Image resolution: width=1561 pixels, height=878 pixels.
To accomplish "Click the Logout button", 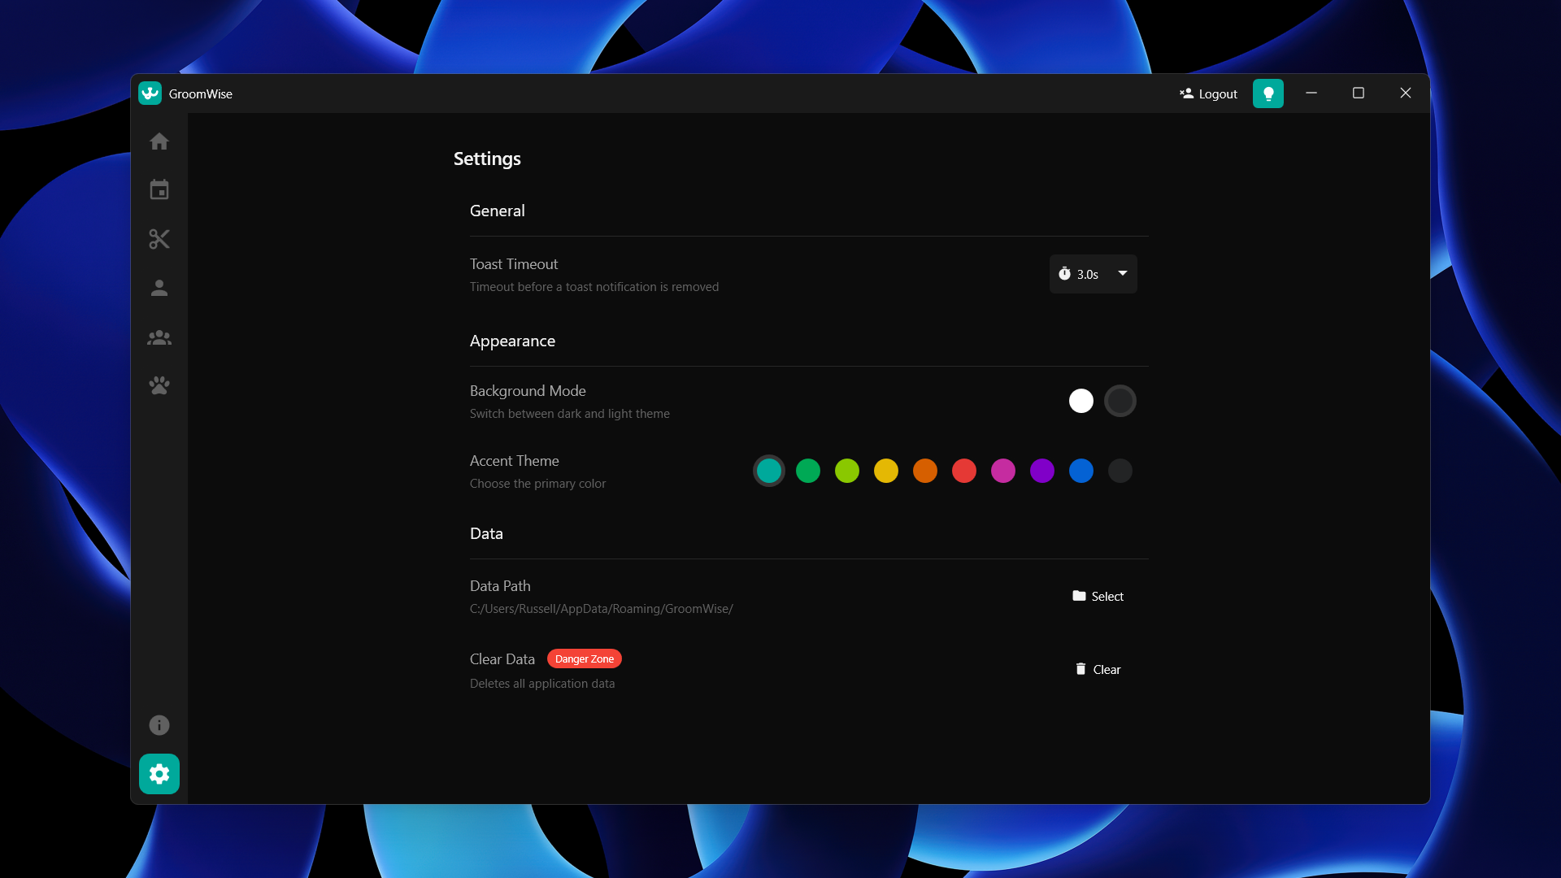I will (x=1208, y=93).
